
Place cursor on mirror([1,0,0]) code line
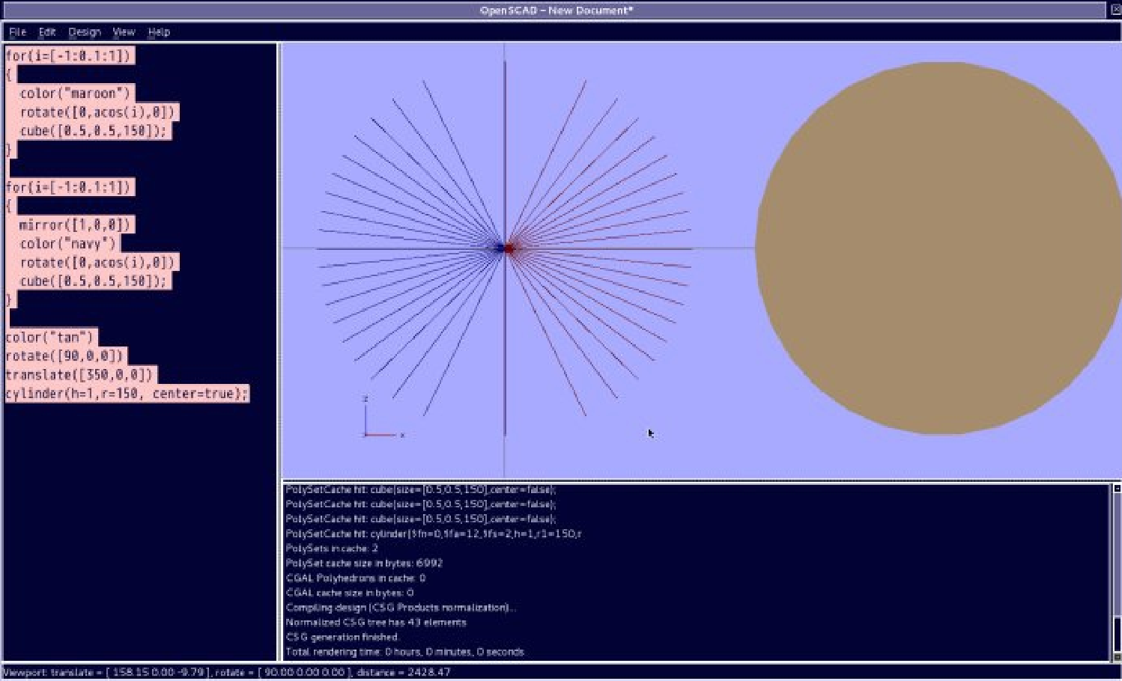[75, 225]
